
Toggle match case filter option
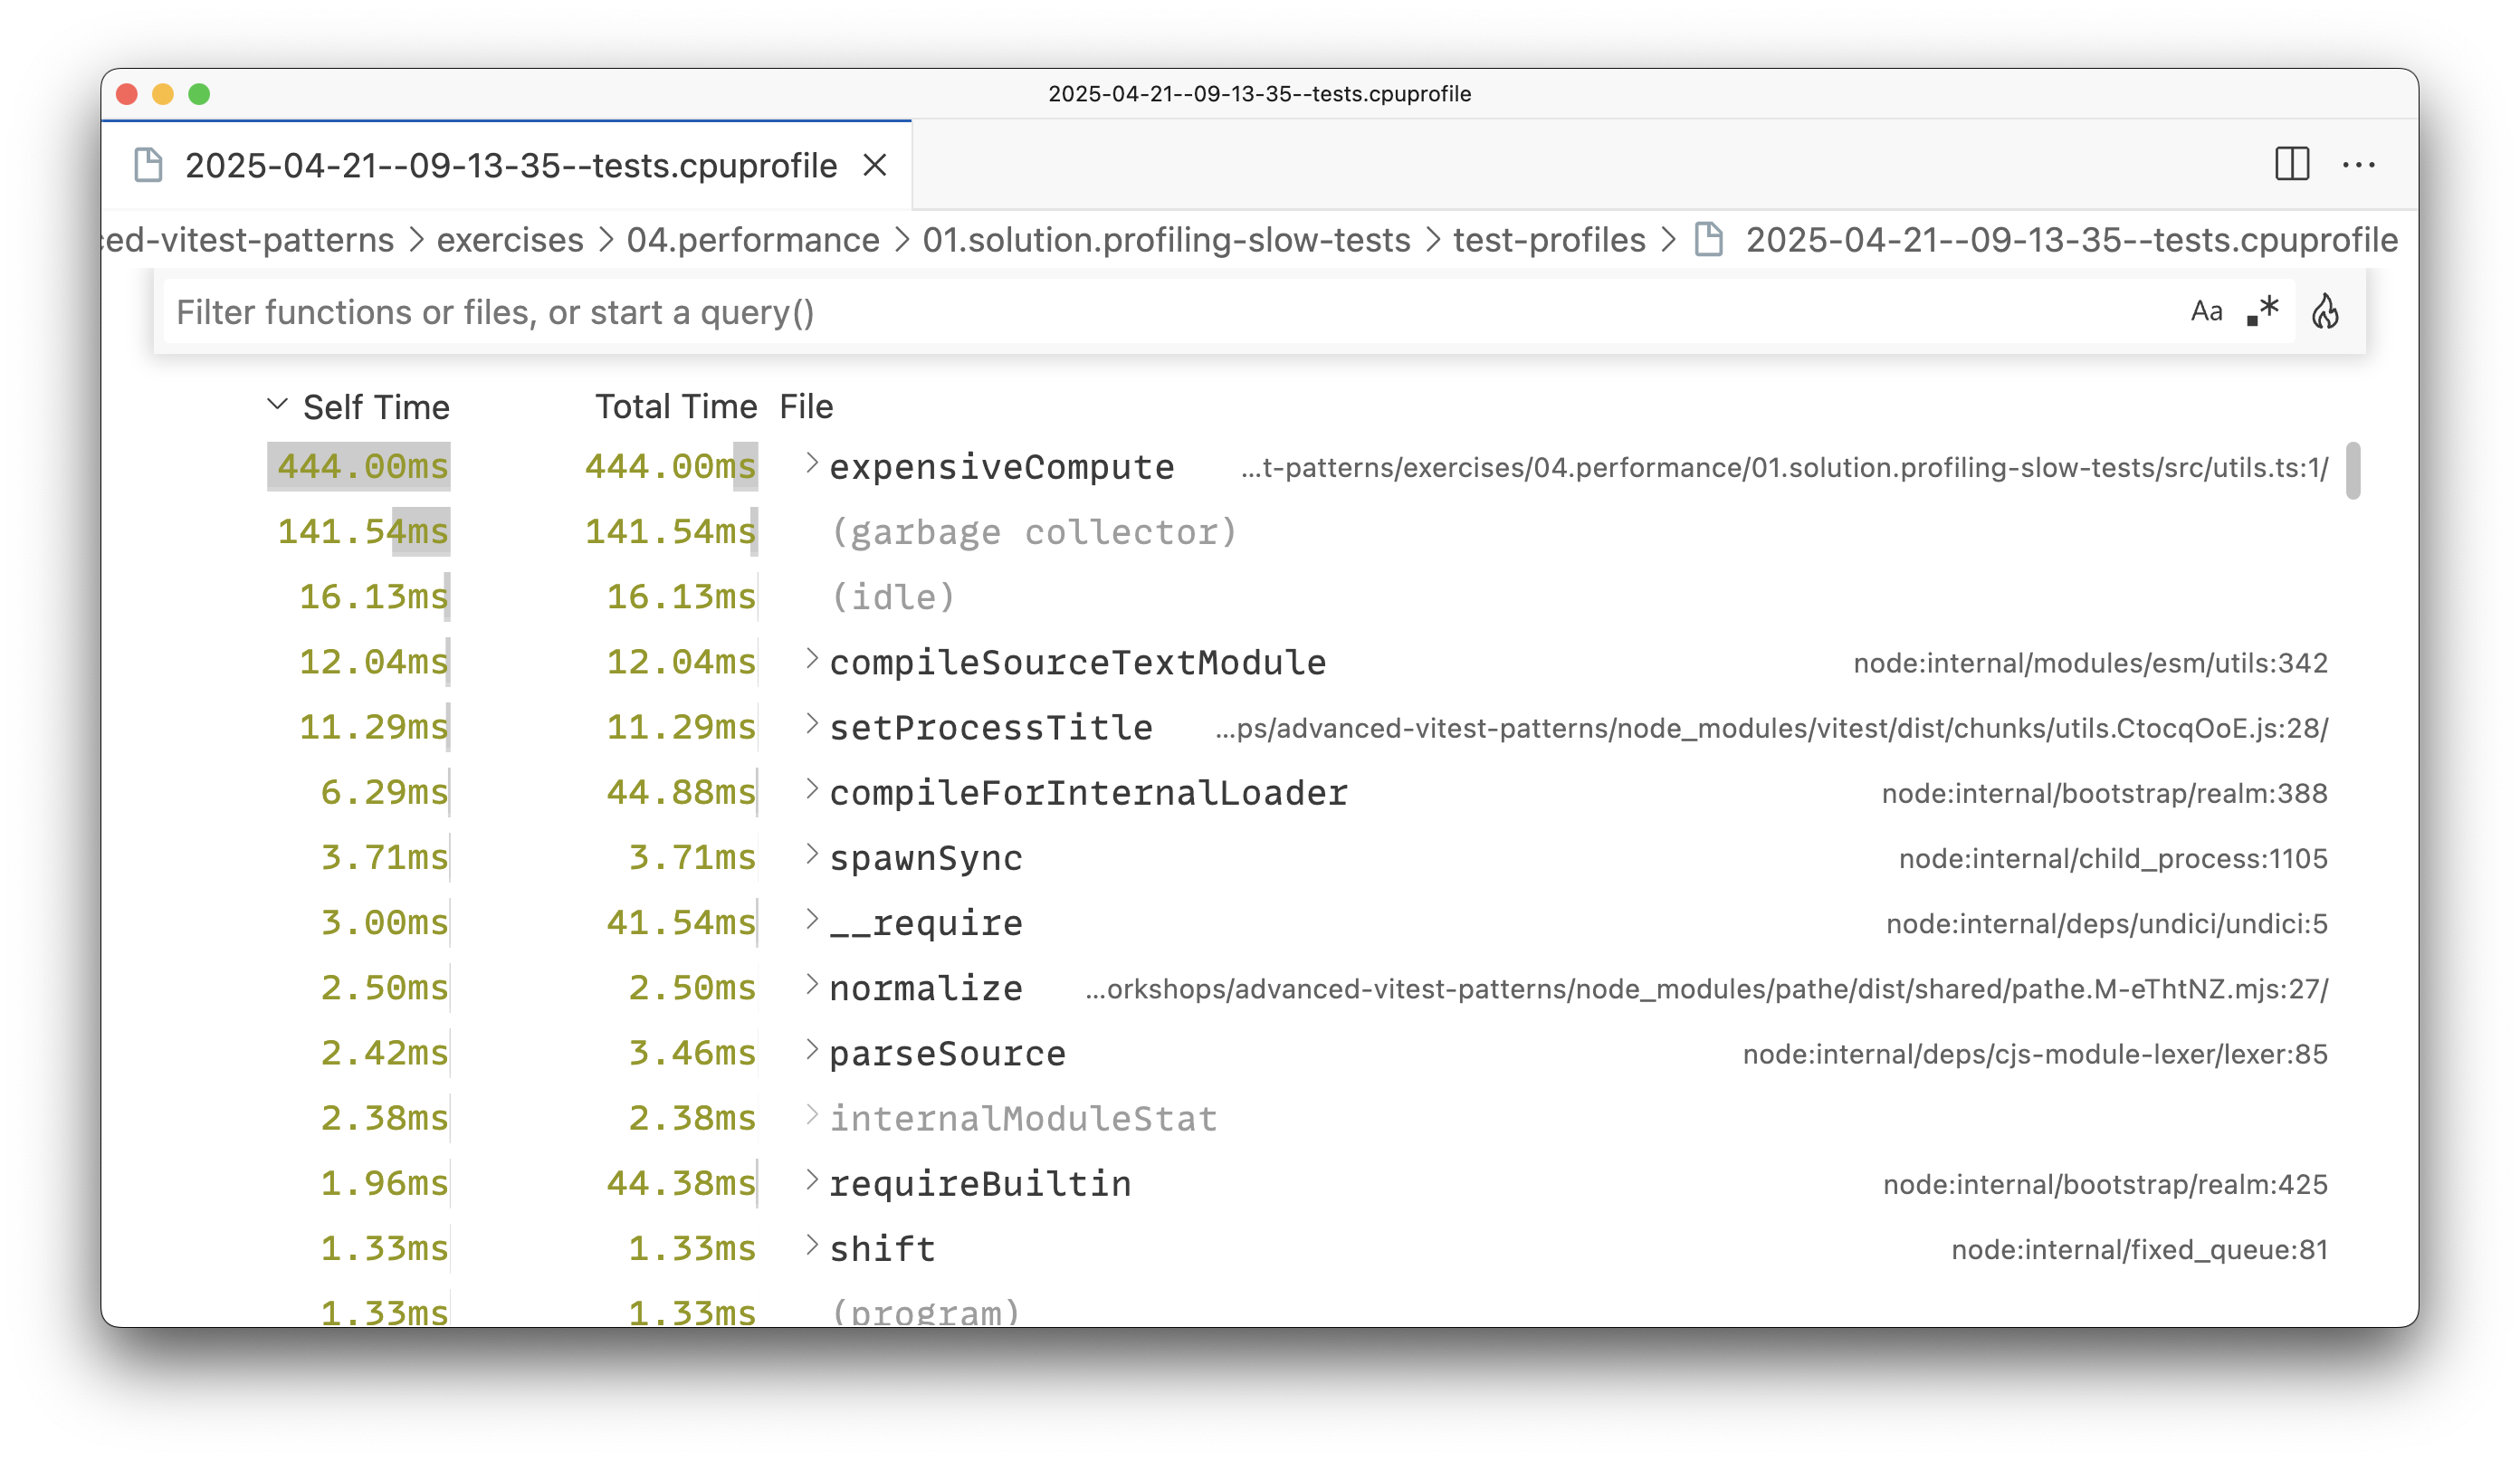[2206, 312]
